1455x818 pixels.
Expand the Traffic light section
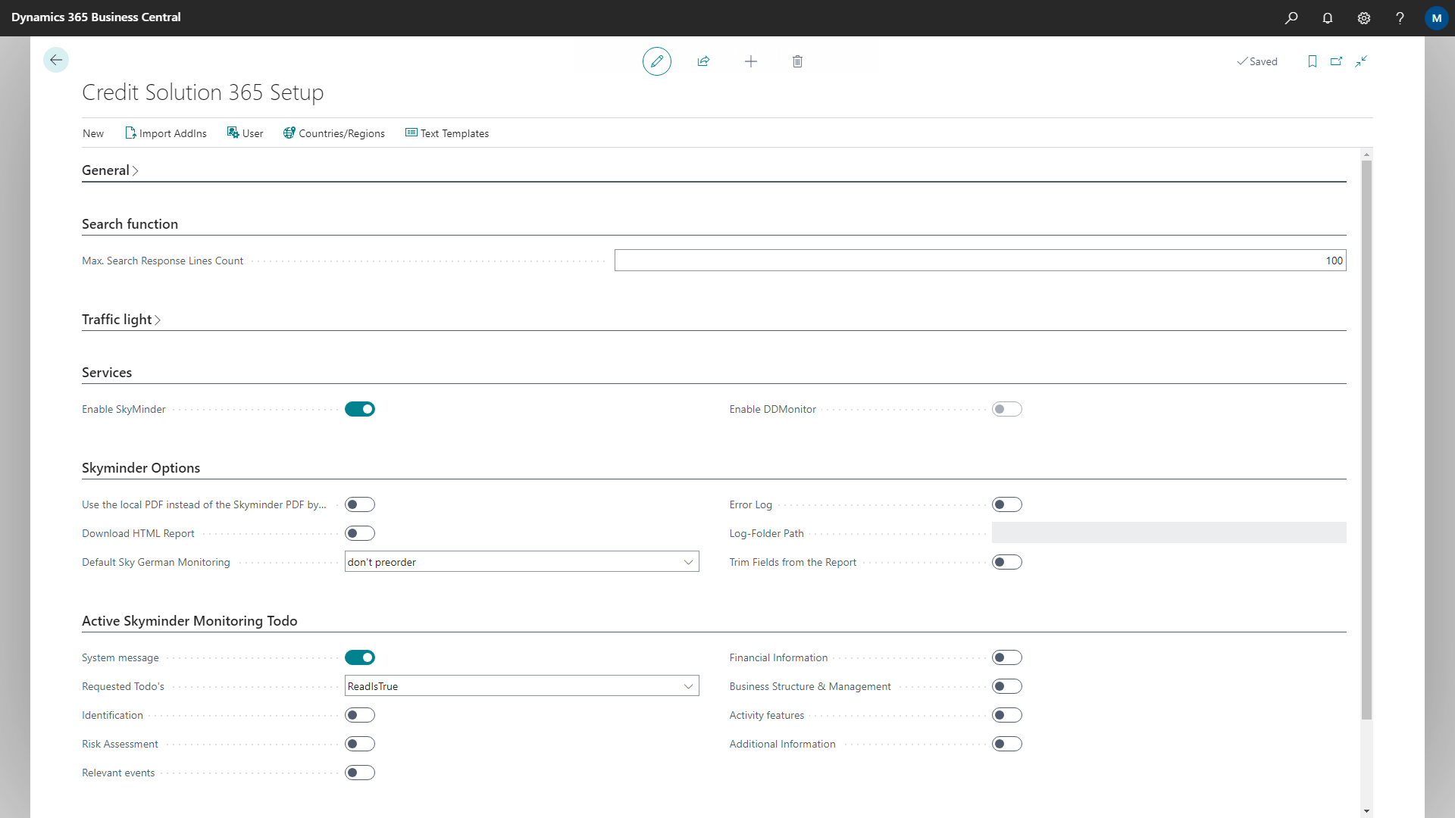pos(121,320)
